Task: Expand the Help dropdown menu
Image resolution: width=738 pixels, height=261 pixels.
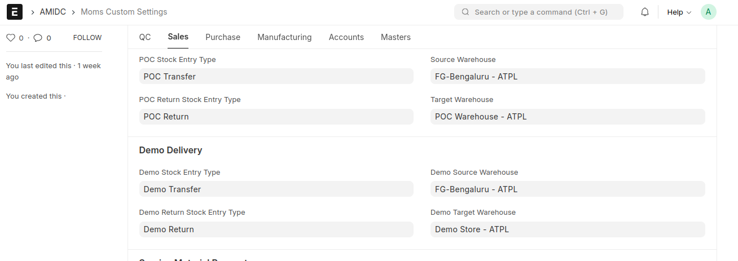Action: (x=679, y=12)
